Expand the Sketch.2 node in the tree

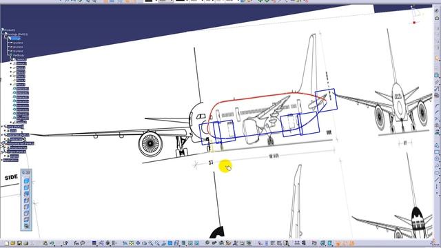[11, 63]
